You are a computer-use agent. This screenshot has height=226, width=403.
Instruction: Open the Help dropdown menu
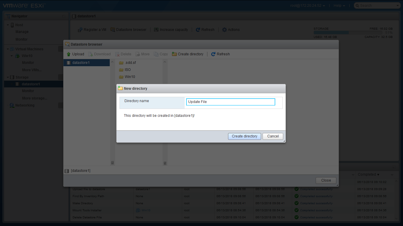(339, 6)
